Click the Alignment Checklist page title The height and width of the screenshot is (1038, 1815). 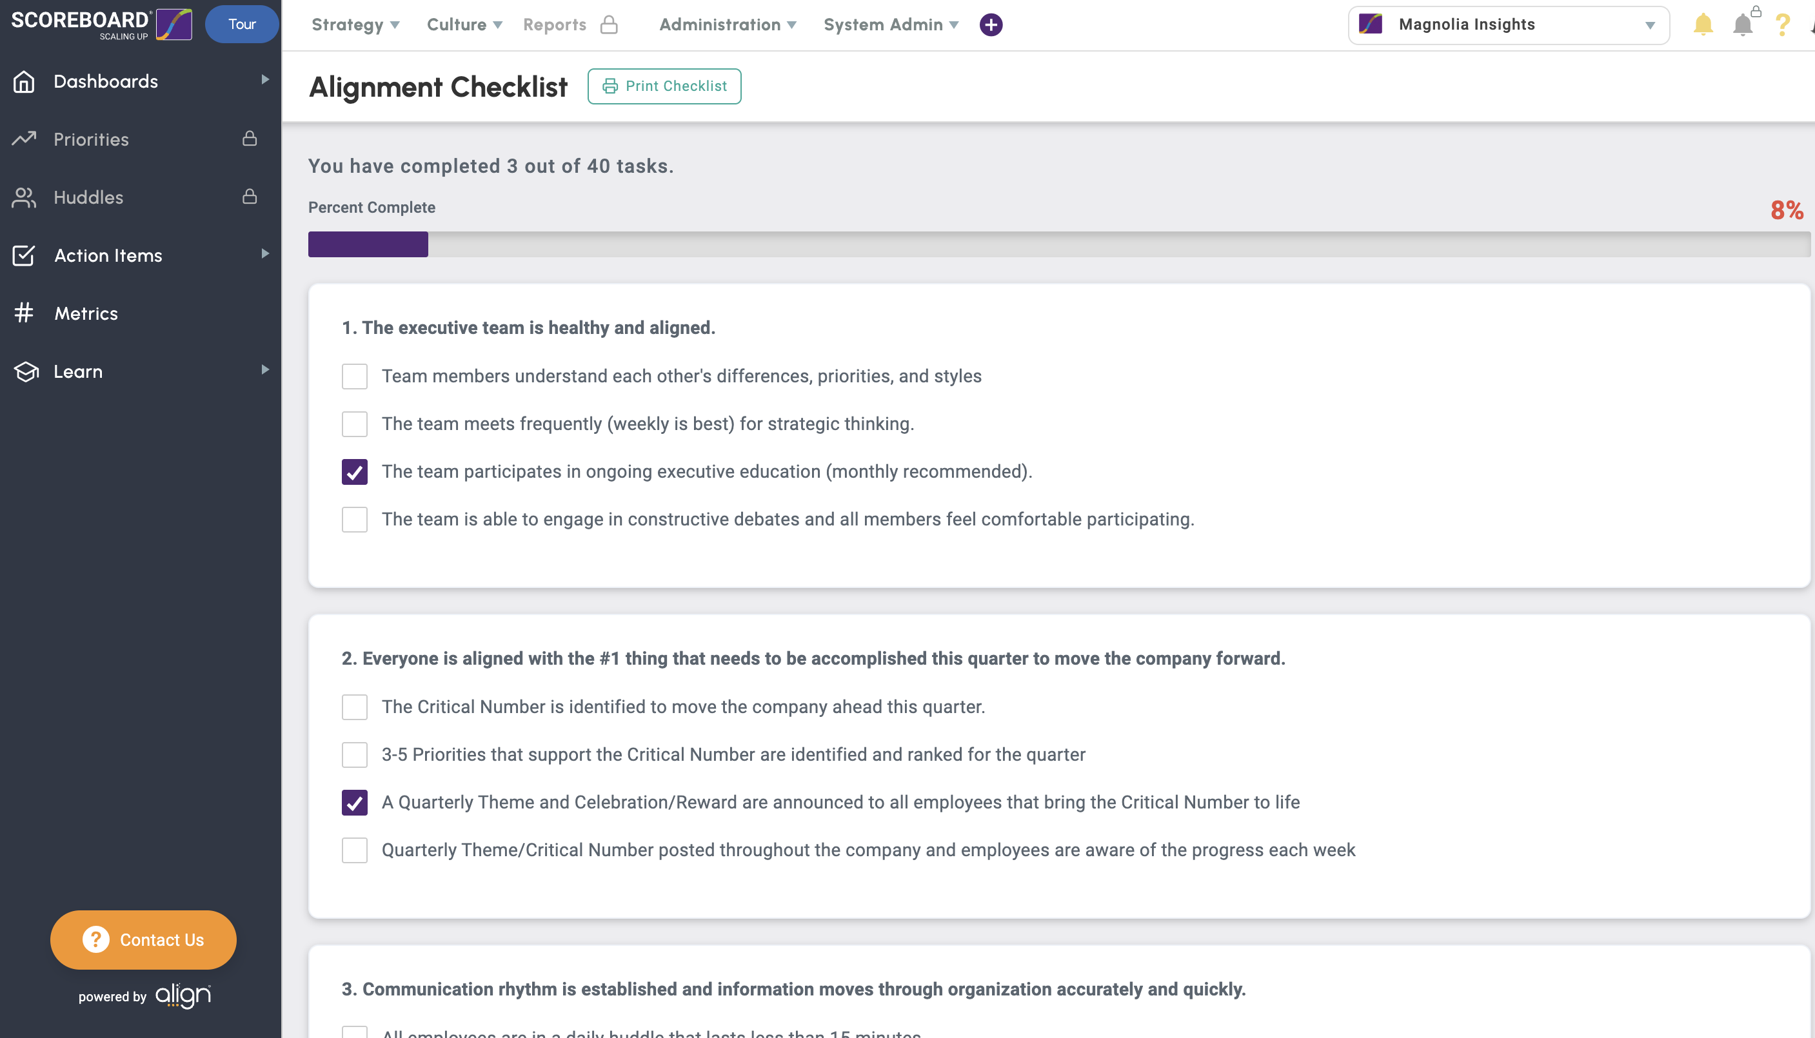coord(438,87)
